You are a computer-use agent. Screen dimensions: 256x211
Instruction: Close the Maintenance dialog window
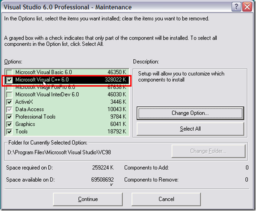(x=247, y=7)
